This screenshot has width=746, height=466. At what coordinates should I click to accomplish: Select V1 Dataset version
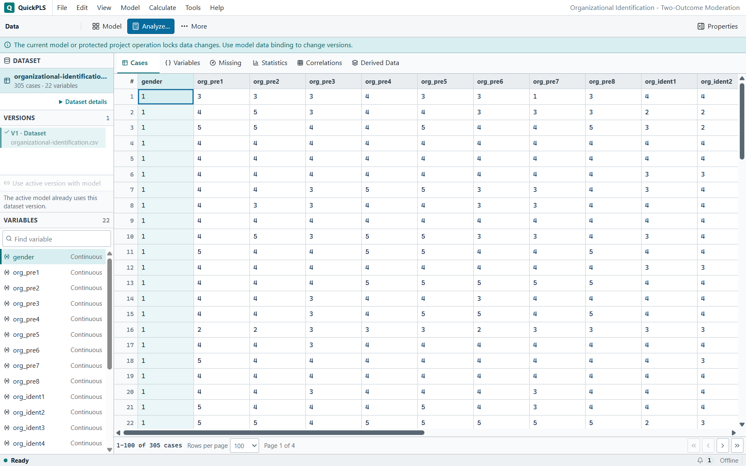pyautogui.click(x=53, y=138)
